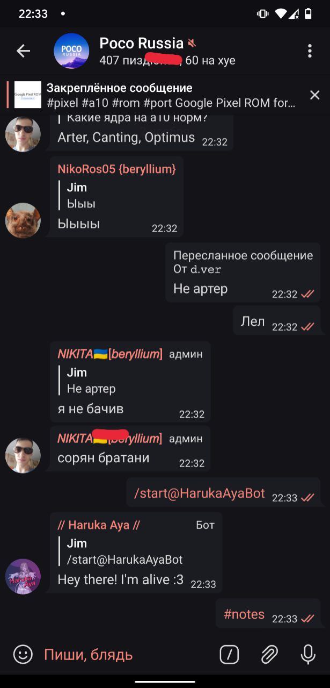Open the pinned message thumbnail image
The image size is (330, 688).
tap(28, 95)
